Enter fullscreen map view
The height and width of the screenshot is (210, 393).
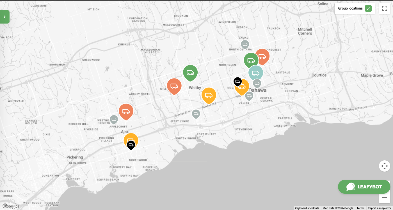[x=384, y=8]
